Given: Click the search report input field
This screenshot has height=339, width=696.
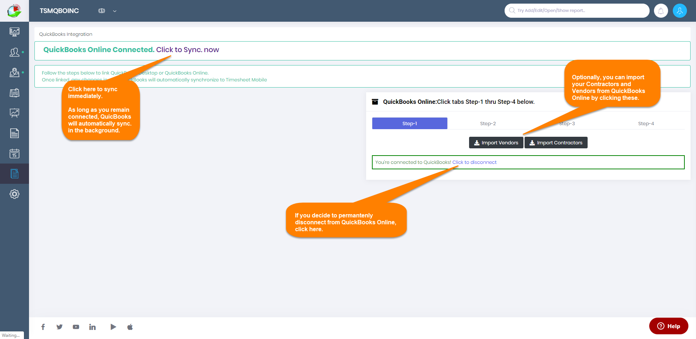Looking at the screenshot, I should 577,10.
